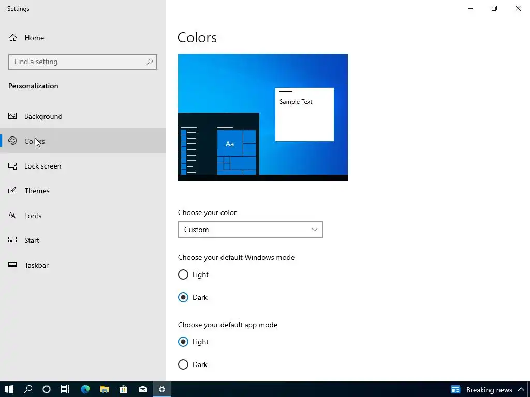
Task: Go to Background settings page
Action: click(x=83, y=116)
